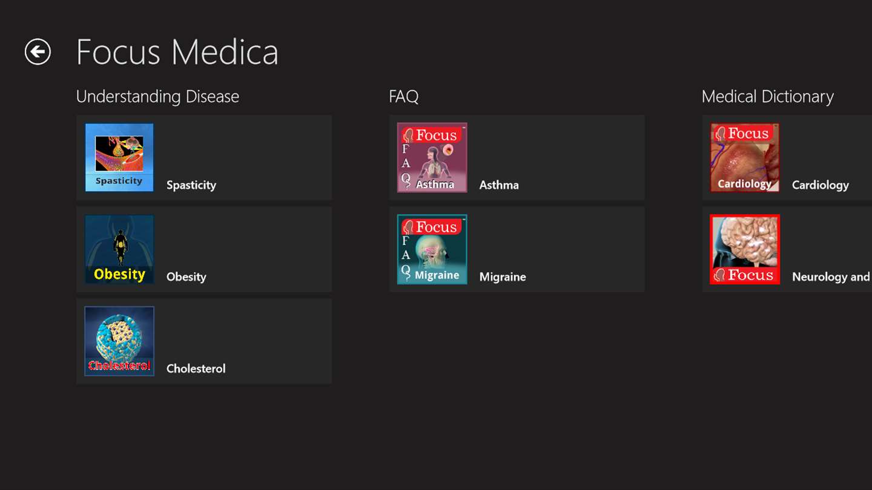Click the Focus Medica page title

pos(177,52)
